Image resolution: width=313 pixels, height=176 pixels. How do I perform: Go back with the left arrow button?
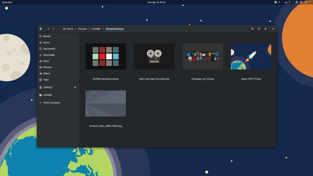coord(49,29)
